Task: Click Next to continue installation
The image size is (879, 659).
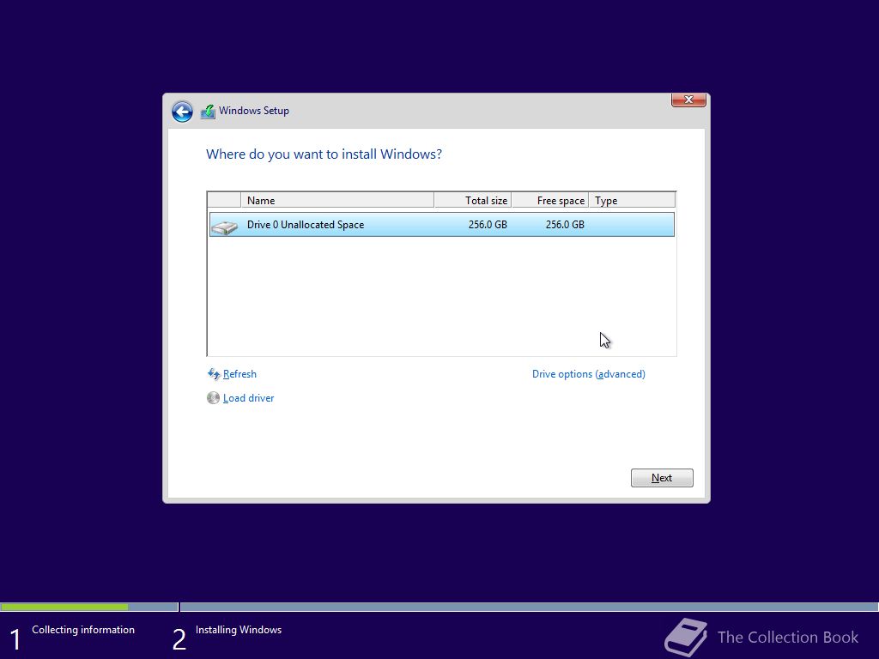Action: (662, 478)
